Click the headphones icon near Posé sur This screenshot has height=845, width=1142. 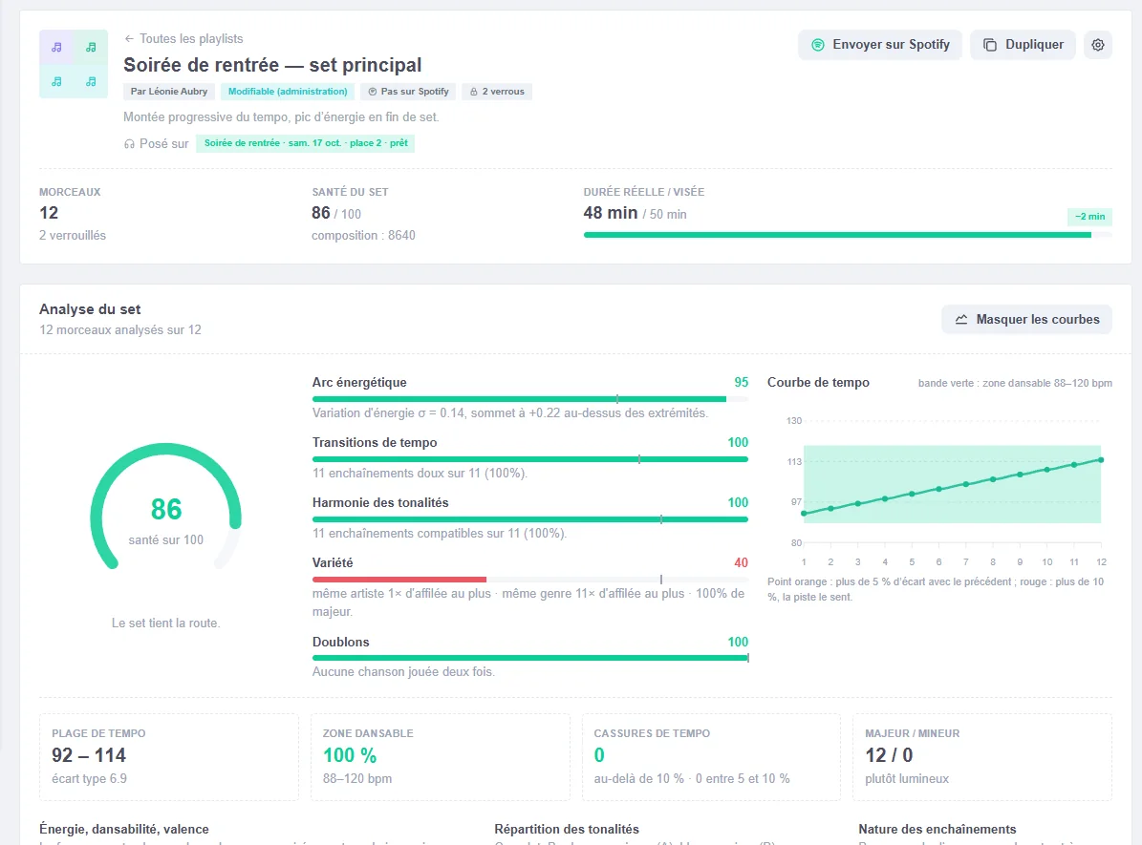coord(129,144)
